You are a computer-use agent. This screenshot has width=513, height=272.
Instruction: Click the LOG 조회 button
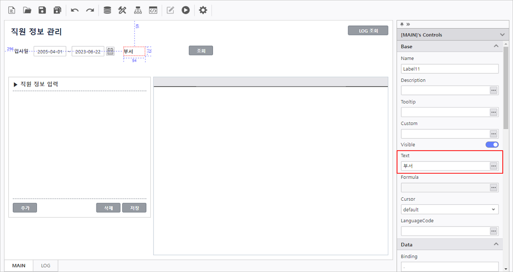[x=368, y=31]
